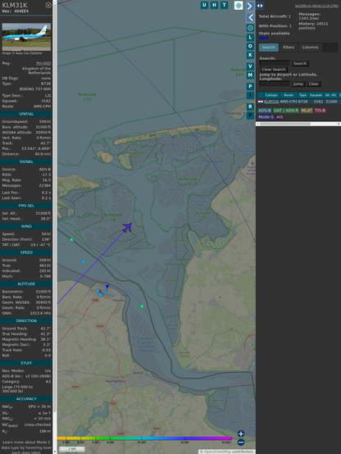Click the R button on the map

coord(250,107)
